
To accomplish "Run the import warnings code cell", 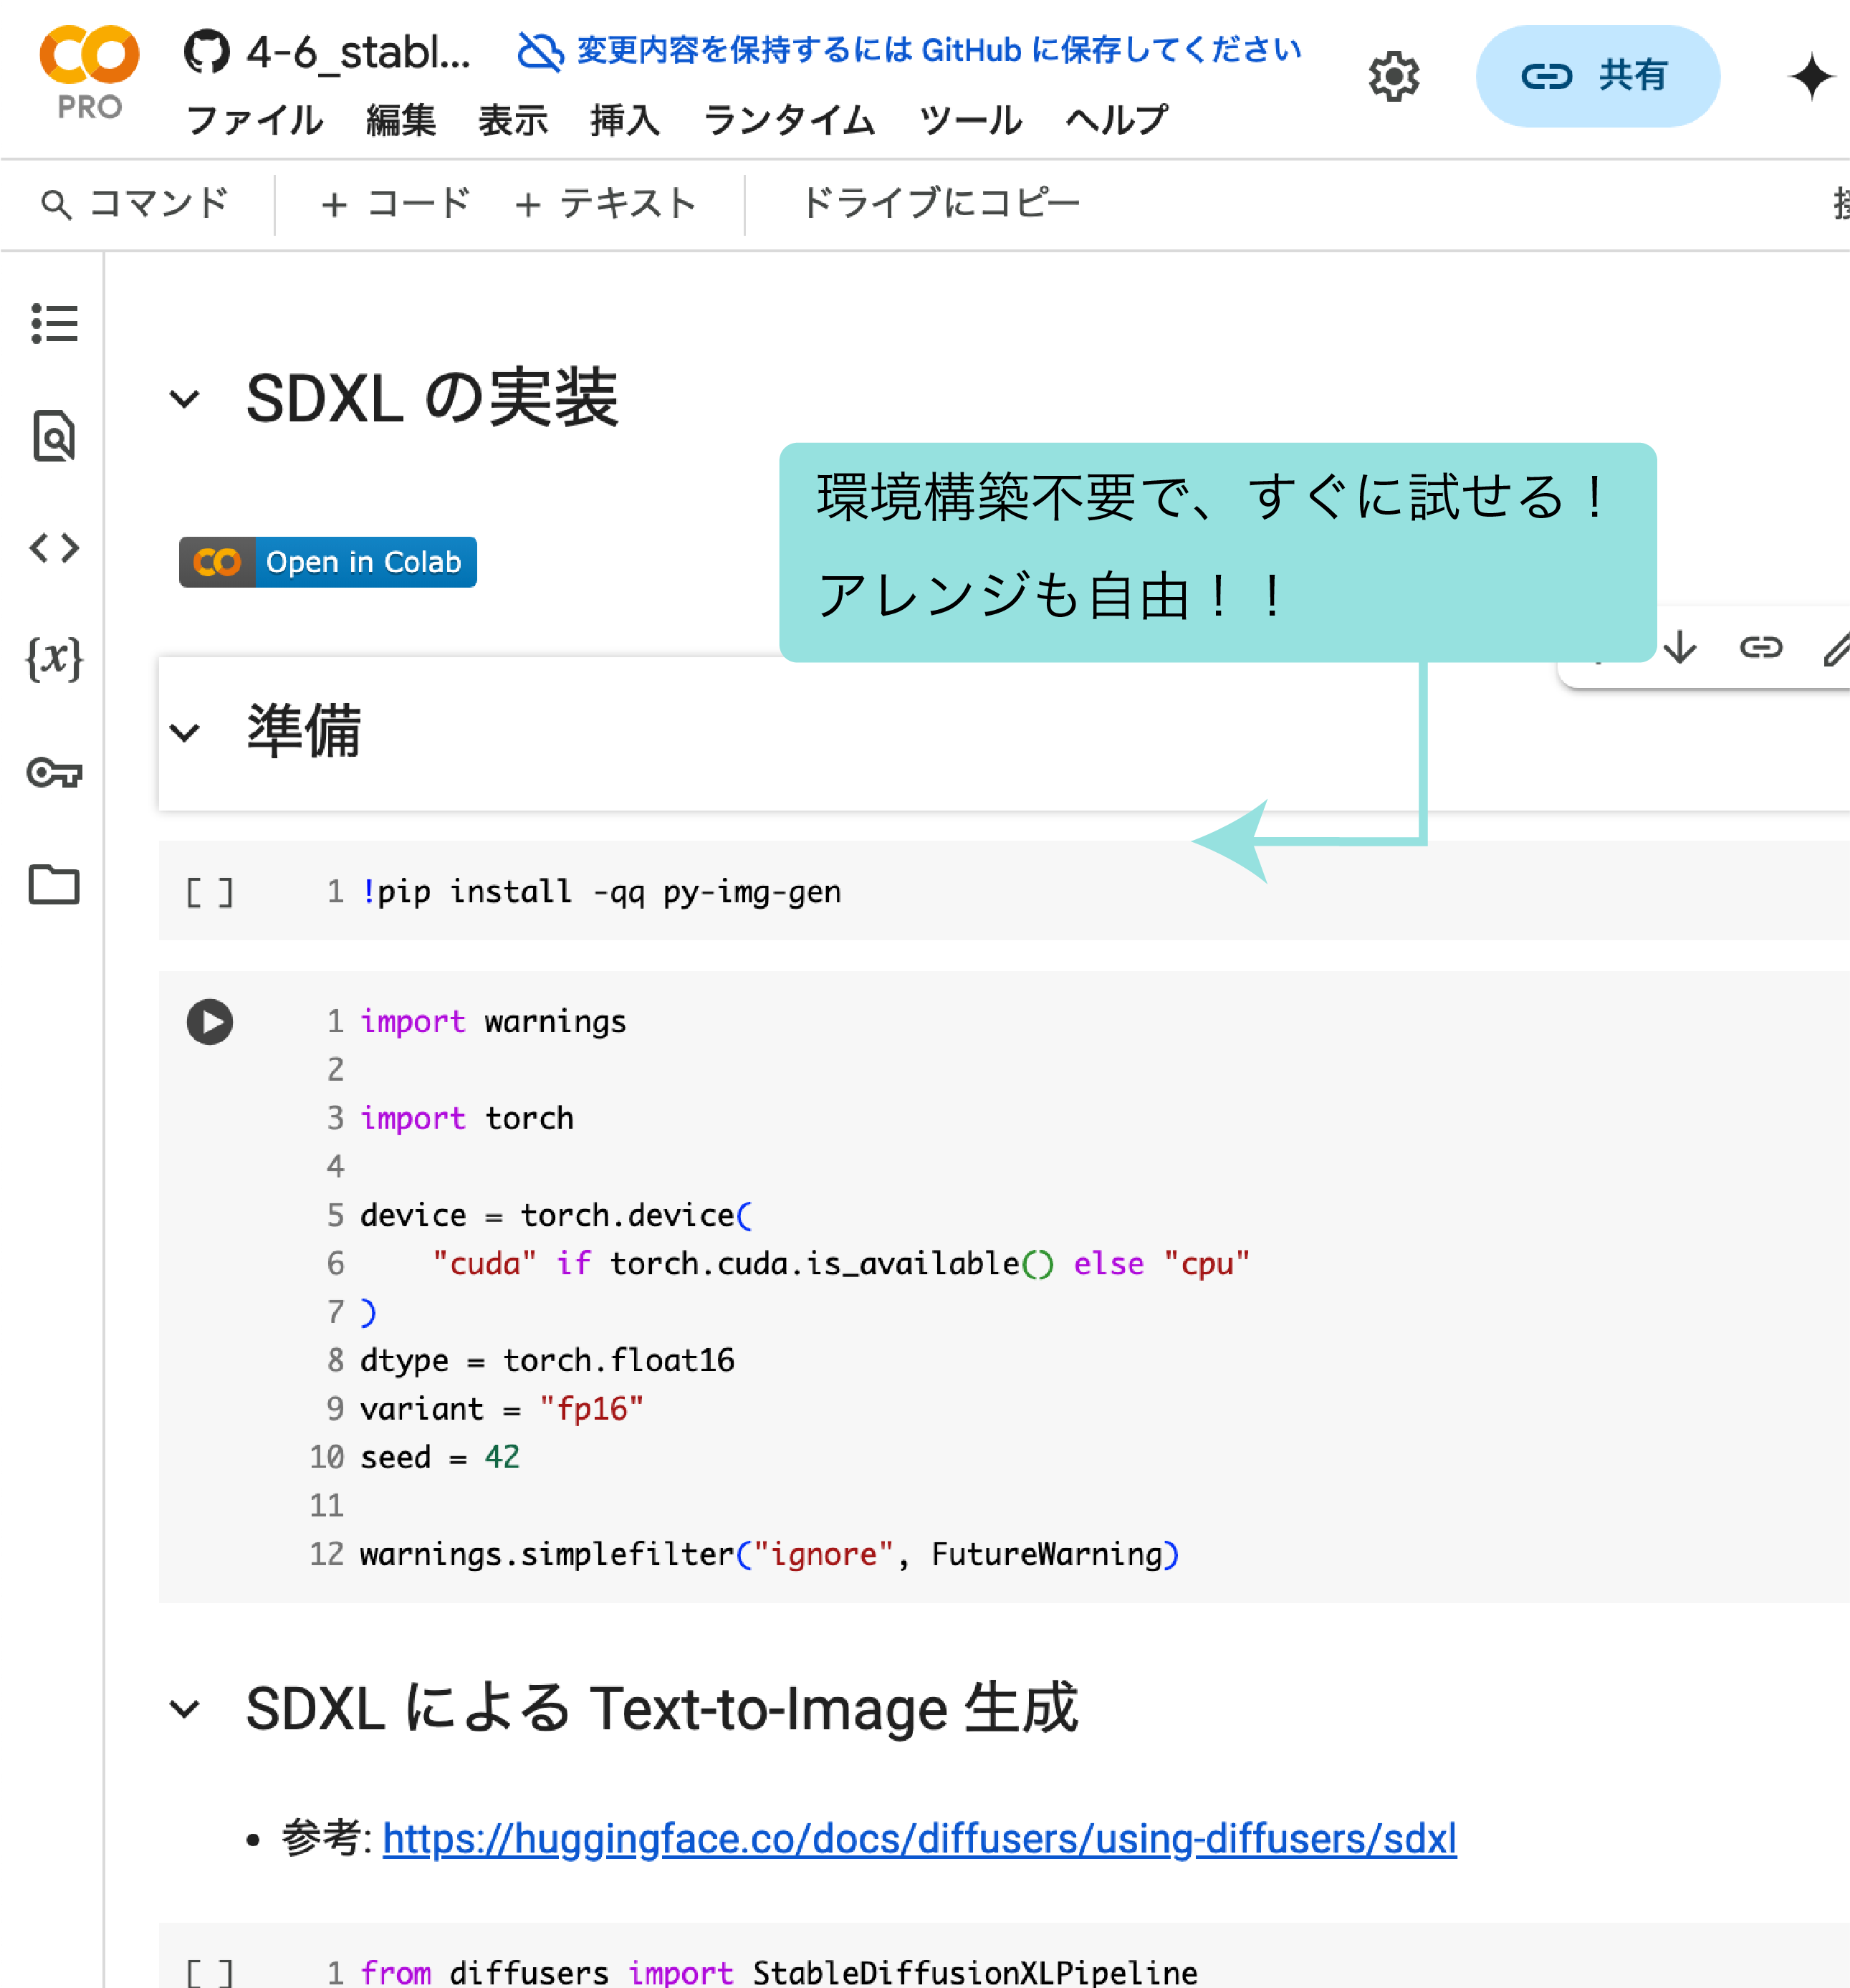I will (x=210, y=1022).
